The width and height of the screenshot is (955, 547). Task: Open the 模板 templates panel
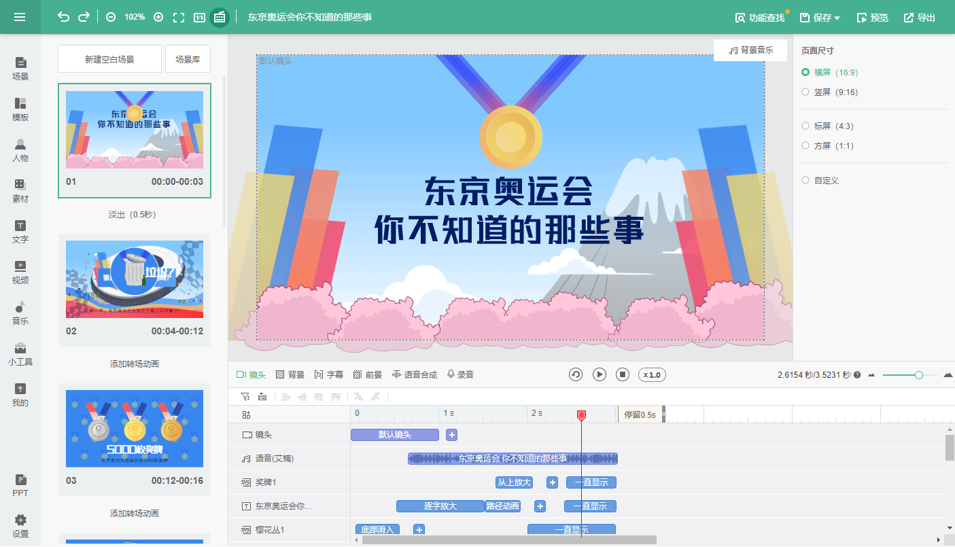[20, 109]
